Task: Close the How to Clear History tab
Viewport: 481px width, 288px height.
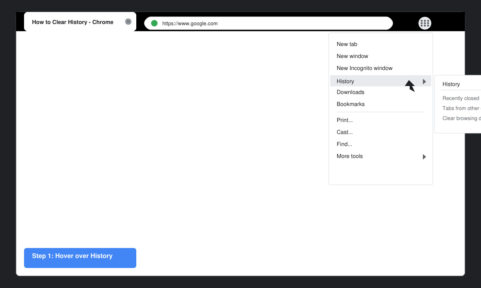Action: point(128,22)
